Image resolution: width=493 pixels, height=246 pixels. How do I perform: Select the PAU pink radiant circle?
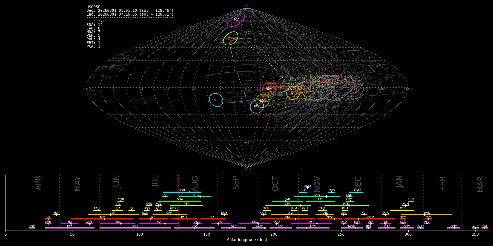coord(257,107)
